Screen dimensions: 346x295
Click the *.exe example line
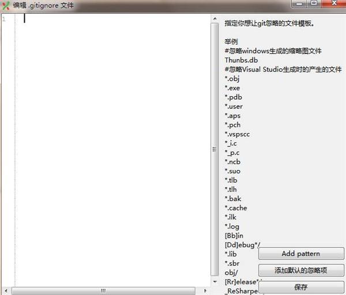(232, 88)
